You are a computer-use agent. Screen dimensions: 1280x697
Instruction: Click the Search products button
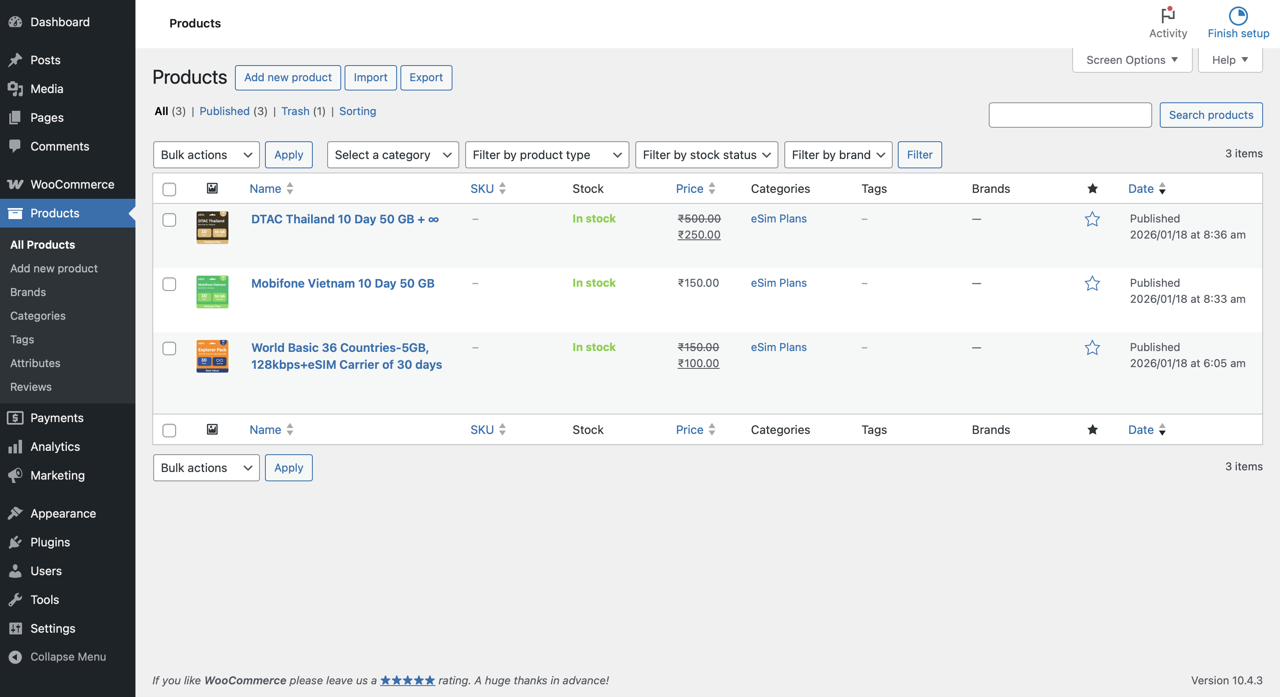(1211, 115)
